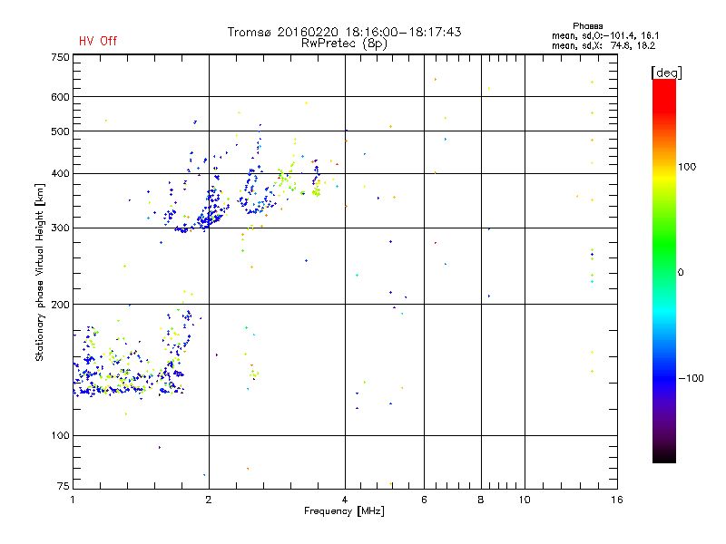Click the '-100' colorbar tick label
This screenshot has height=544, width=726.
[x=691, y=378]
